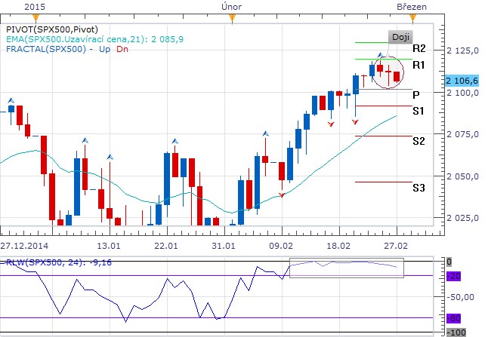
Task: Click the purple -20 level tag
Action: tap(453, 277)
